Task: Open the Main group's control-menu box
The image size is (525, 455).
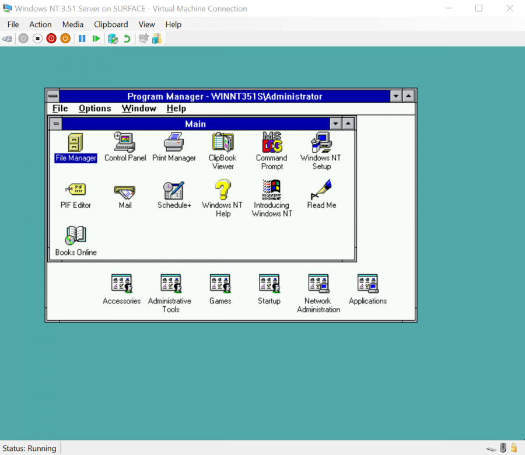Action: (55, 123)
